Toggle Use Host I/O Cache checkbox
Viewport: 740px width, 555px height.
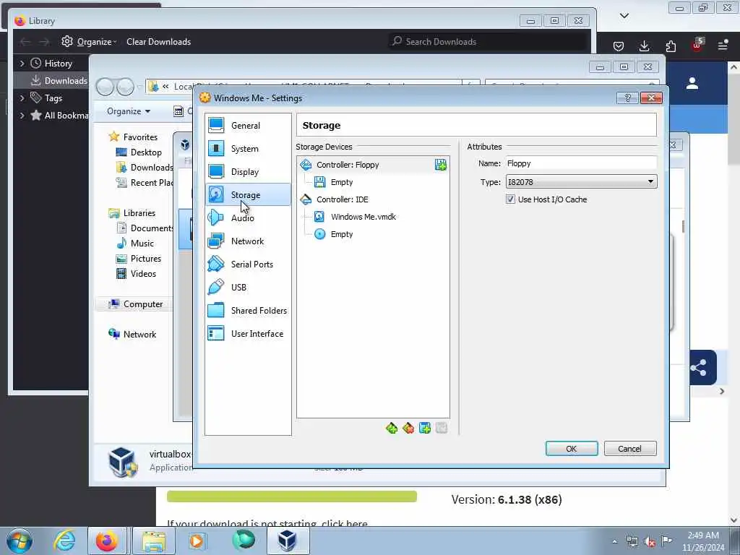point(510,199)
